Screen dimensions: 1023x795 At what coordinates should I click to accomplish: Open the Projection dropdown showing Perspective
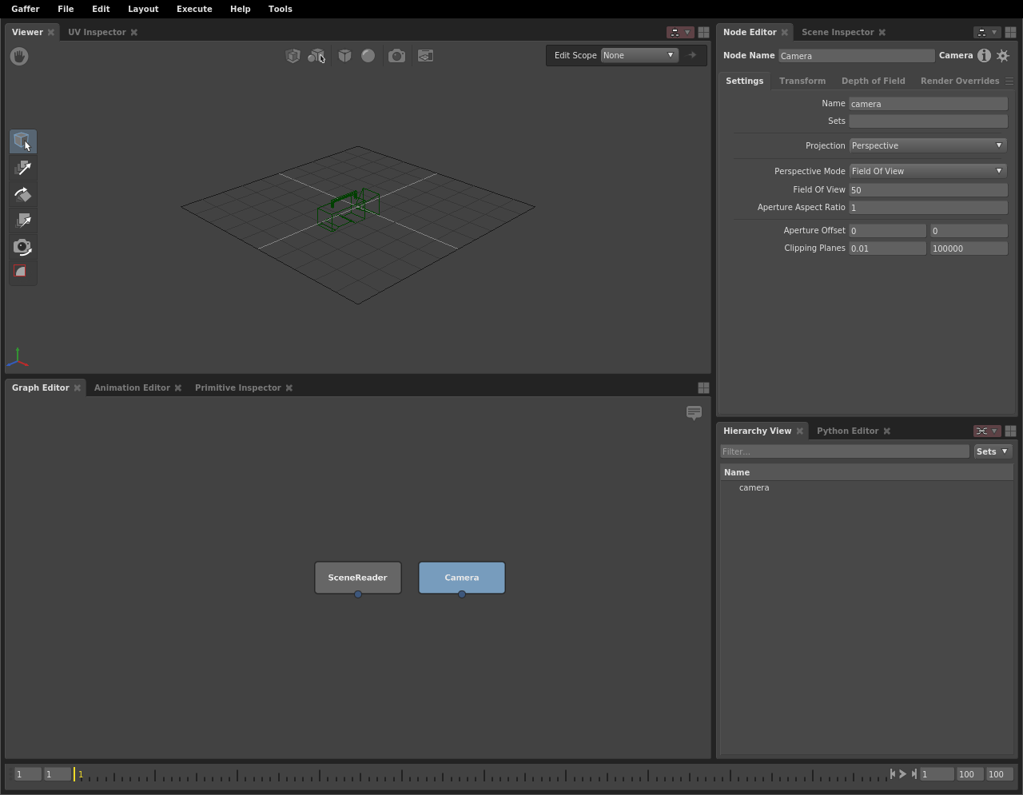[926, 145]
